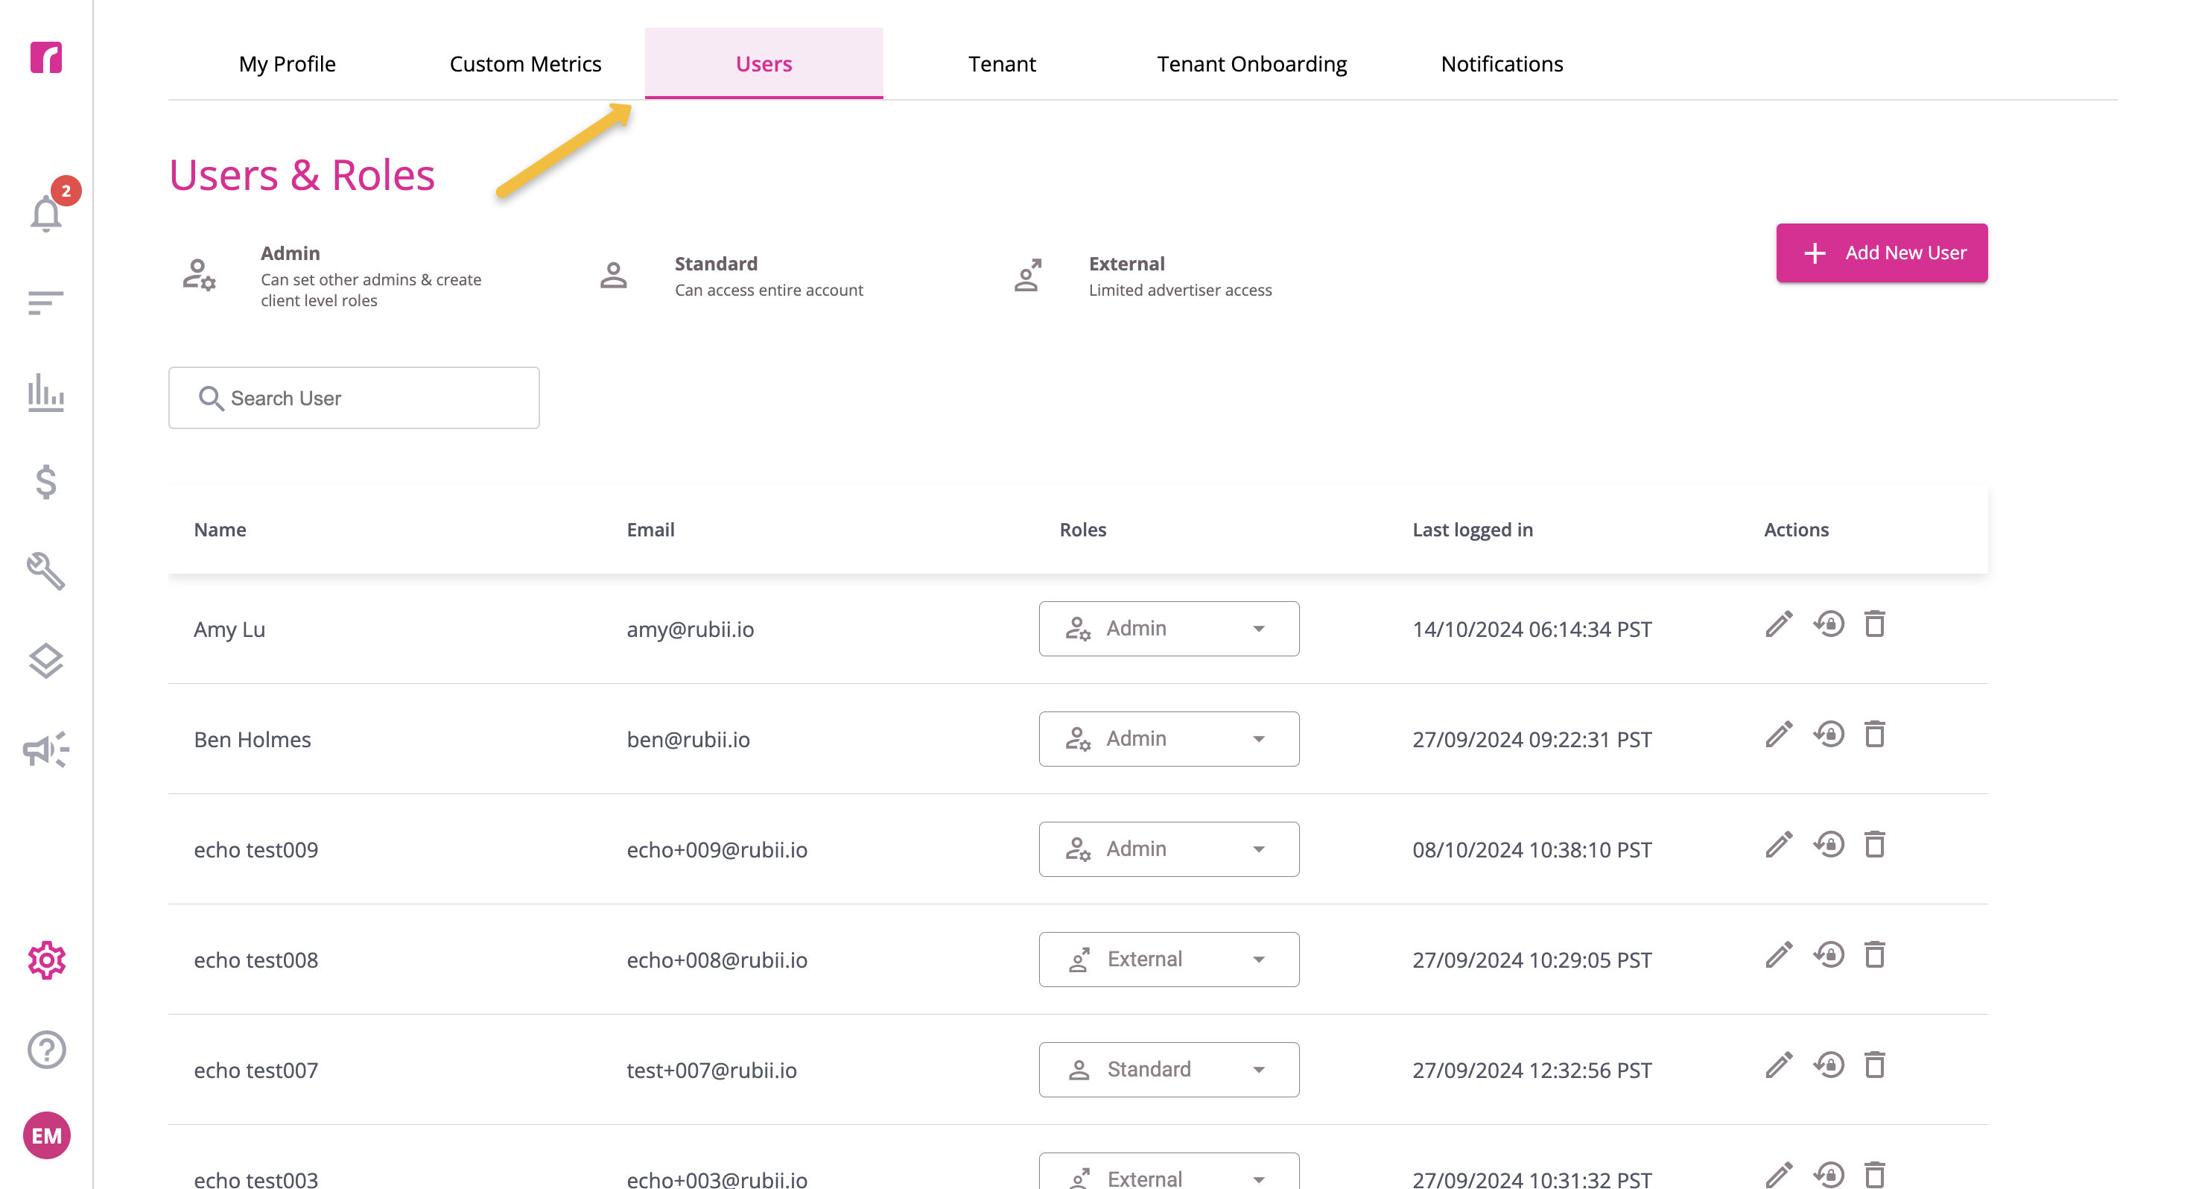Open the help question mark icon

pos(46,1049)
